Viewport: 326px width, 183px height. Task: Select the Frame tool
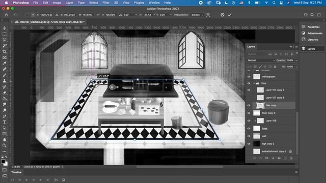pos(5,57)
